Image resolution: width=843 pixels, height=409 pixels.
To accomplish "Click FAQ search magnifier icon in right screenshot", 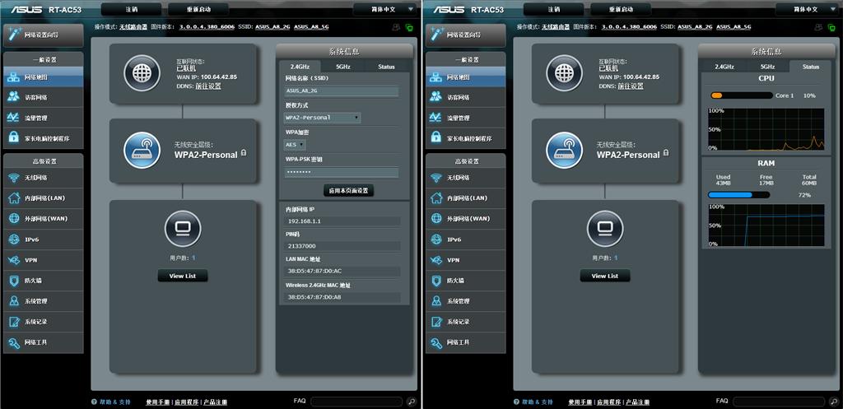I will pos(833,401).
